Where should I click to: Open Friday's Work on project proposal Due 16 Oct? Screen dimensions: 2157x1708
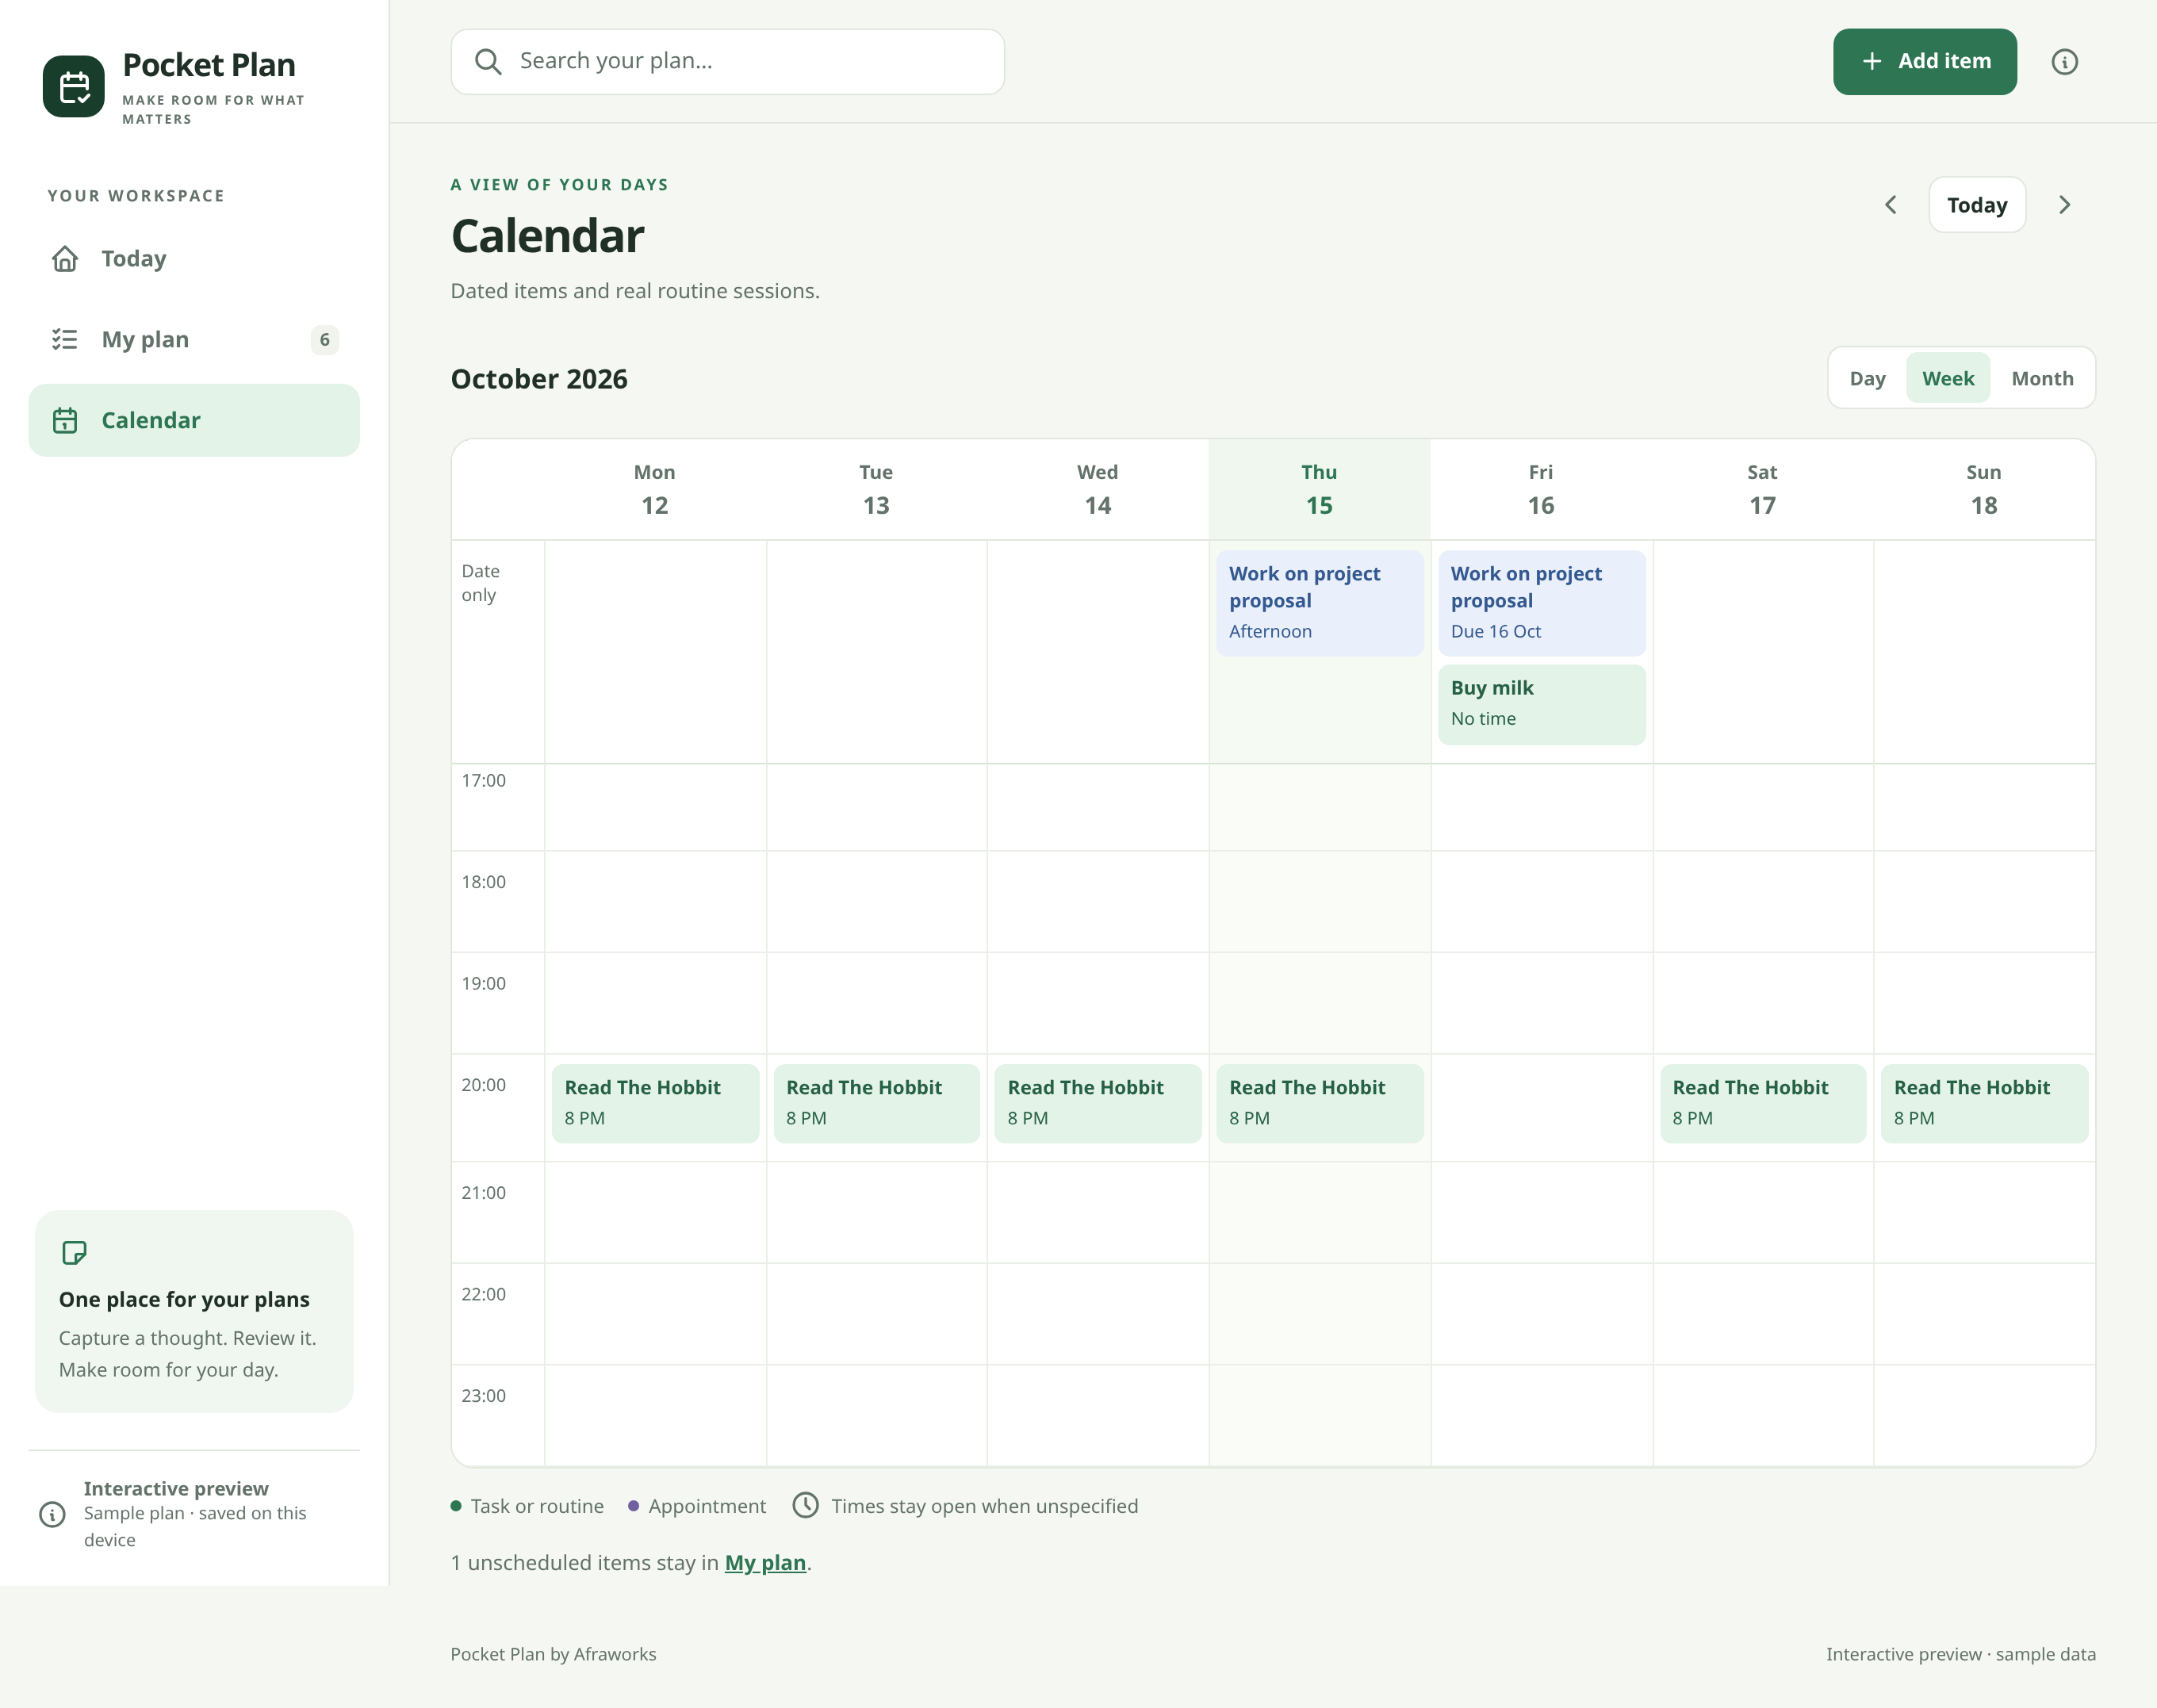1541,603
